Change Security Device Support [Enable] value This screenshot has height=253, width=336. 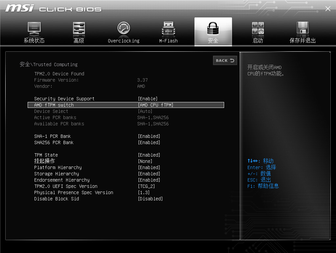pos(148,99)
